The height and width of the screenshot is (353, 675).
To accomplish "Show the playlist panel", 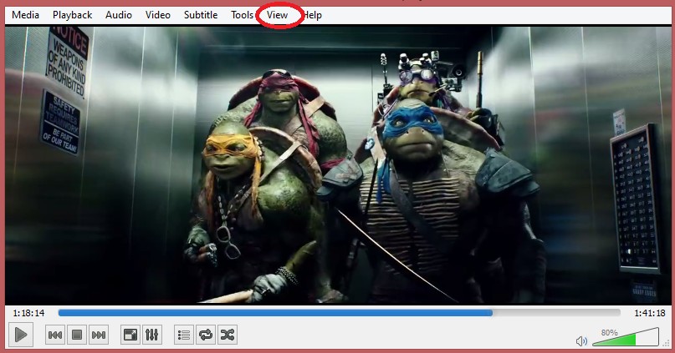I will (184, 335).
